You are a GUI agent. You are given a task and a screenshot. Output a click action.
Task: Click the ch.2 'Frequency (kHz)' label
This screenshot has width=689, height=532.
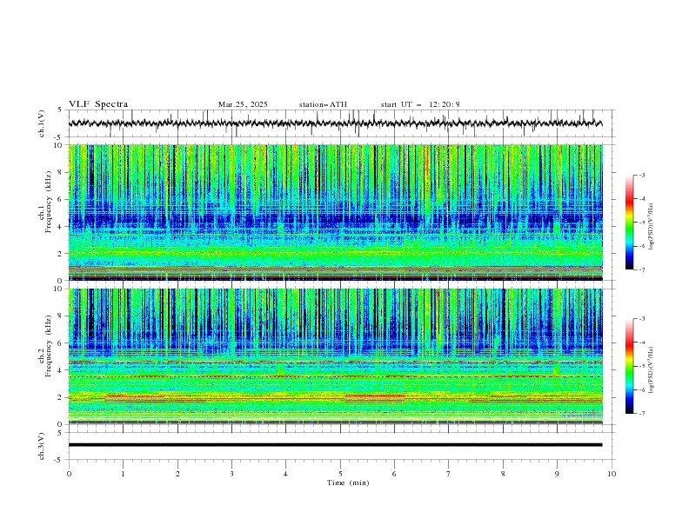48,345
